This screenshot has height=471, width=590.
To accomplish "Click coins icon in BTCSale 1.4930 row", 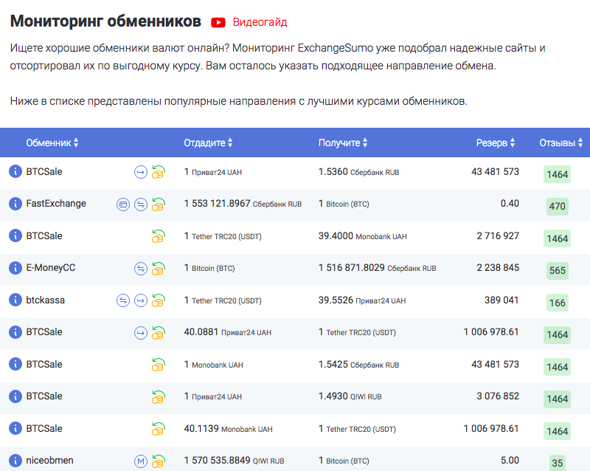I will tap(159, 396).
